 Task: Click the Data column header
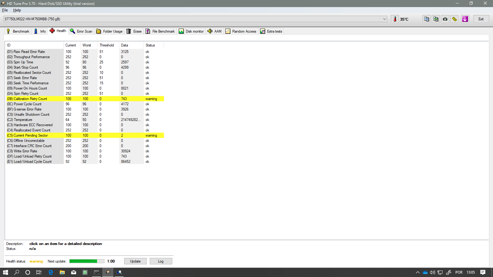coord(132,45)
